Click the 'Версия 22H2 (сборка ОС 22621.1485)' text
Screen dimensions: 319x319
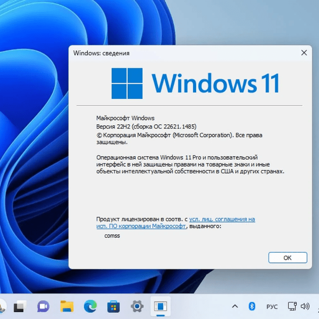(146, 127)
